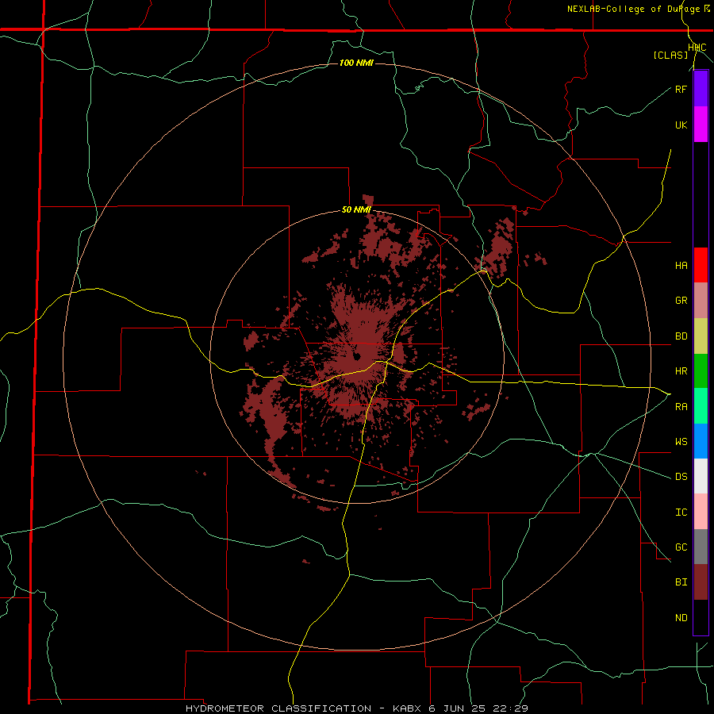
Task: Click the 'ND' legend label
Action: tap(681, 618)
